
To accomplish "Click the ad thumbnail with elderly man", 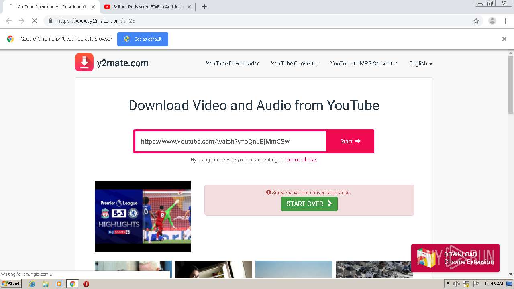I will [x=133, y=269].
